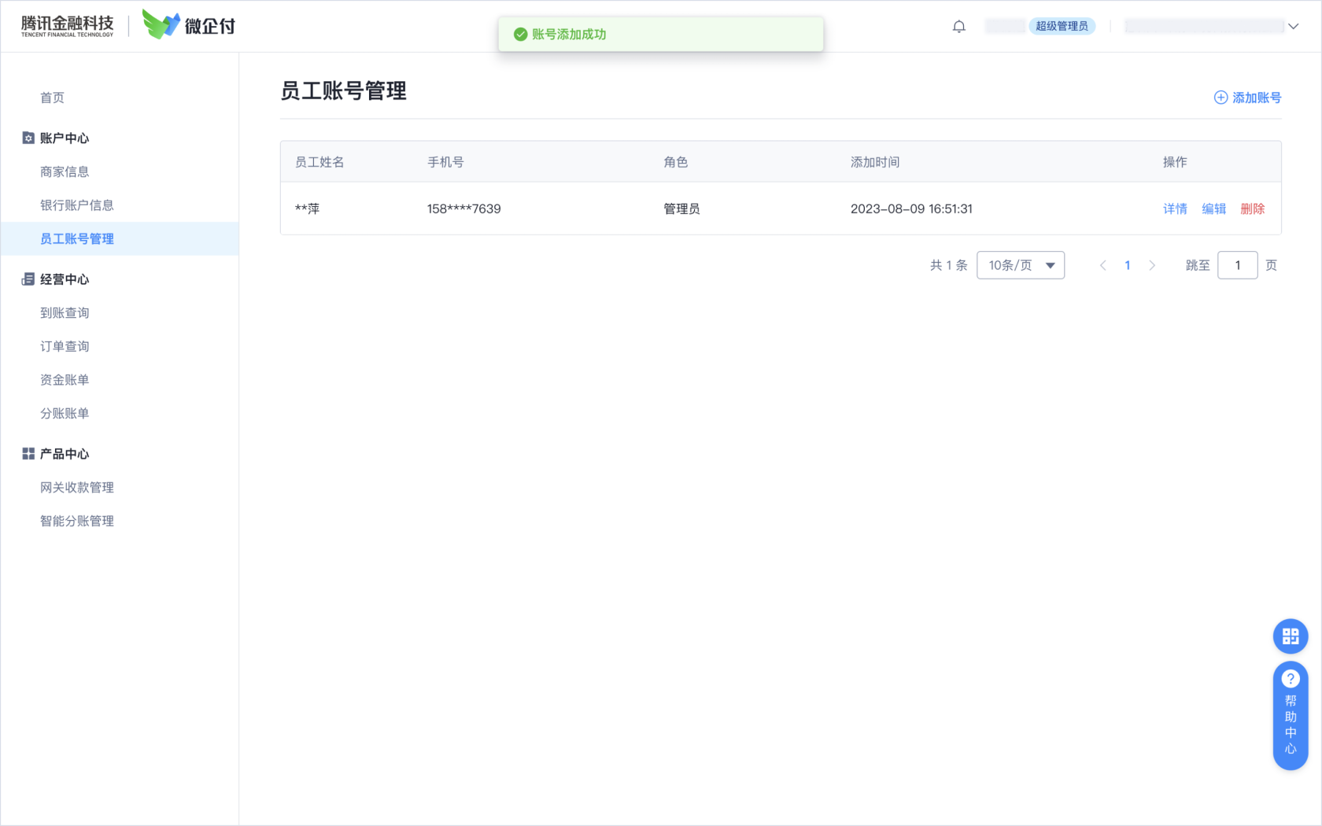Click the plus icon of 添加账号

(x=1220, y=98)
